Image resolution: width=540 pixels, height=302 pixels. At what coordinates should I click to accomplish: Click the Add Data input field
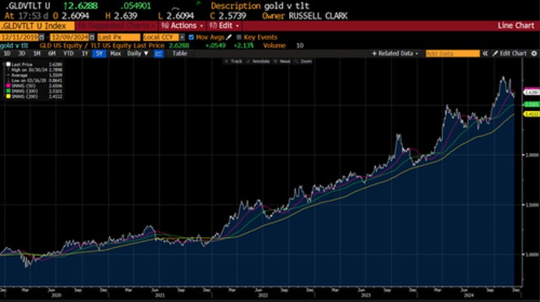pos(453,54)
